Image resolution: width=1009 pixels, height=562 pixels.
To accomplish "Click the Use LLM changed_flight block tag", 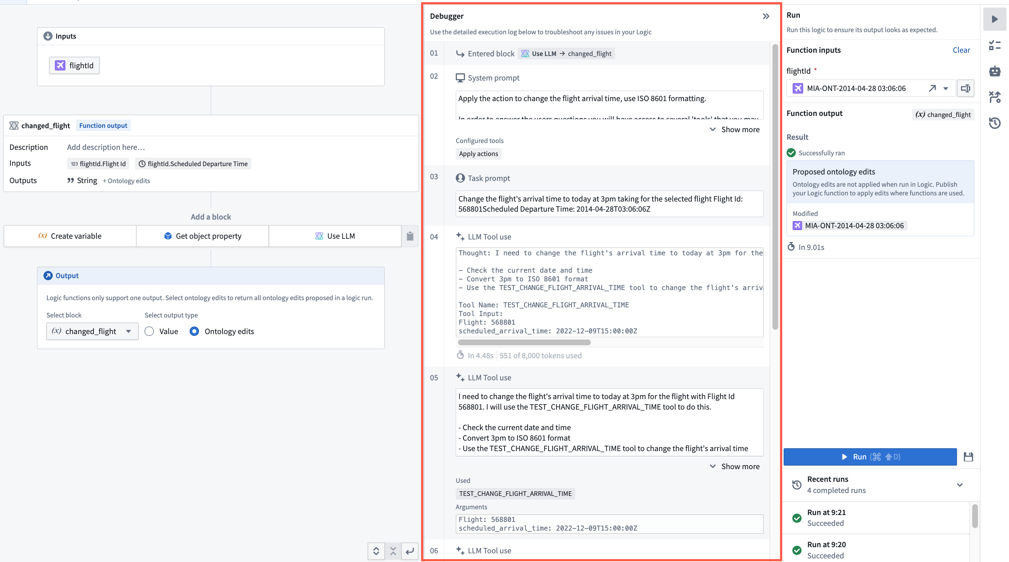I will point(566,53).
